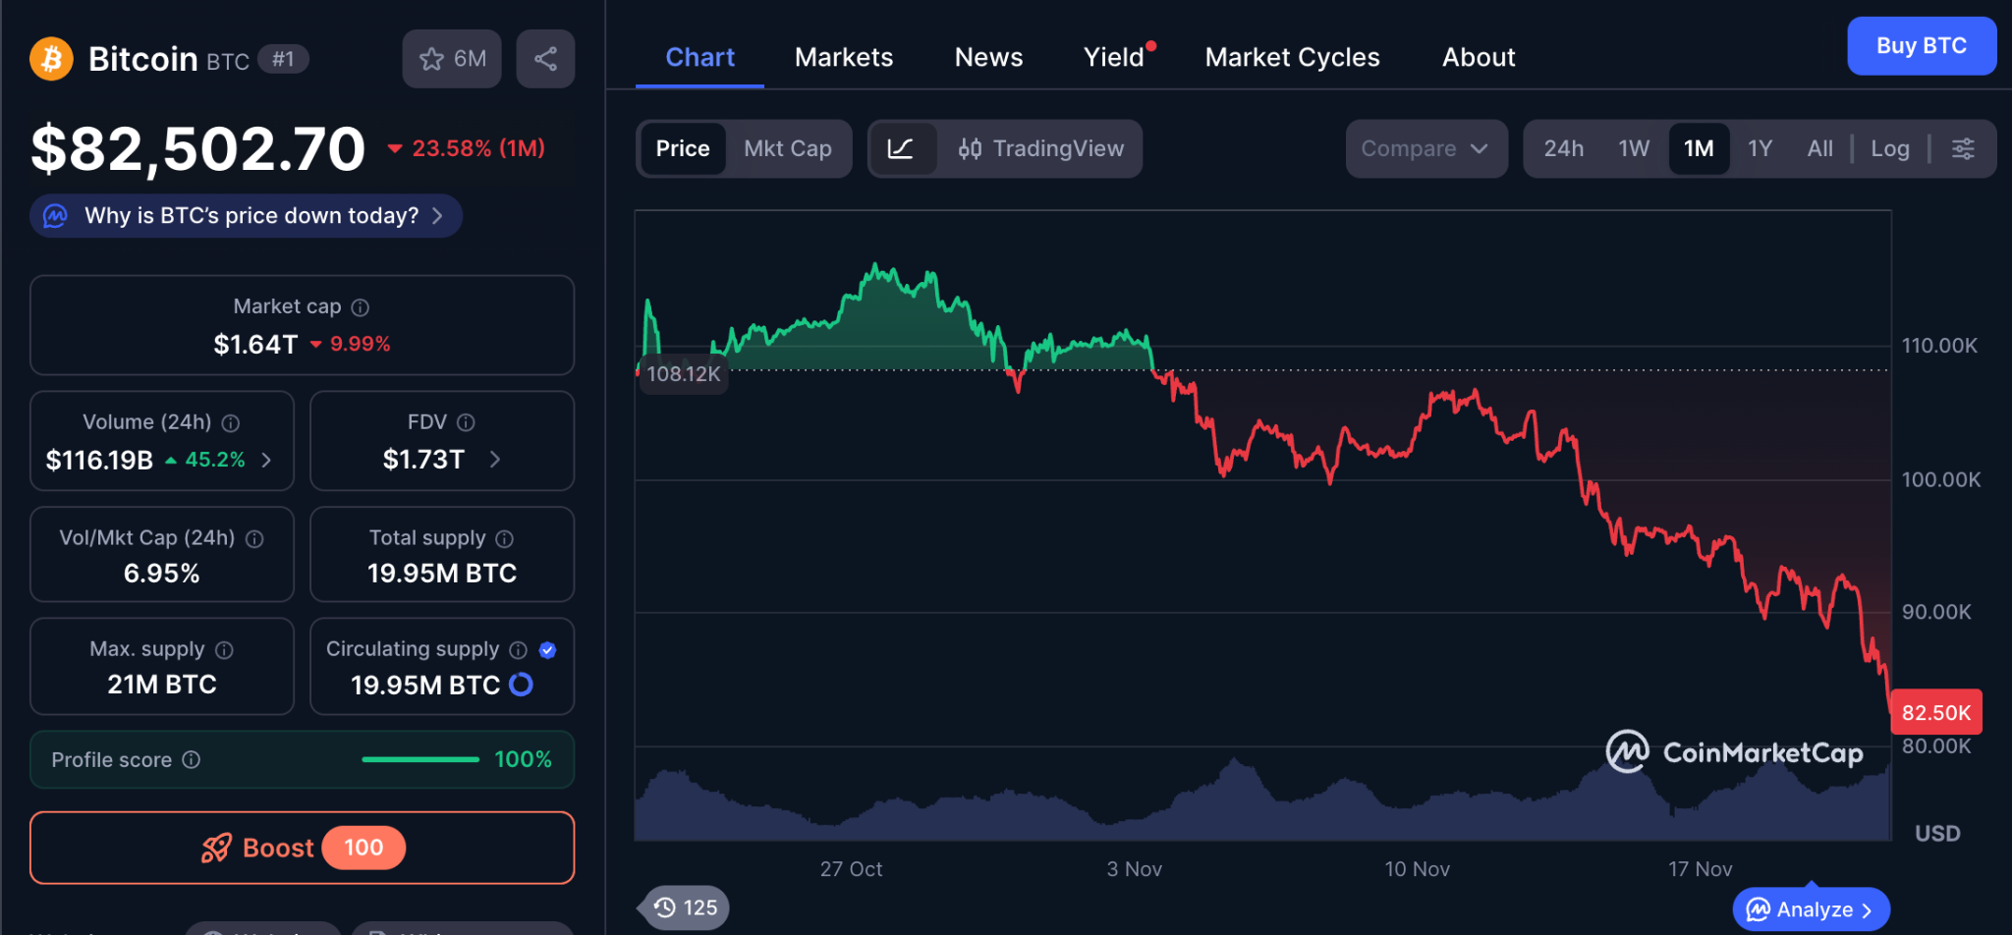Select the line chart view icon
Viewport: 2012px width, 935px height.
coord(901,148)
